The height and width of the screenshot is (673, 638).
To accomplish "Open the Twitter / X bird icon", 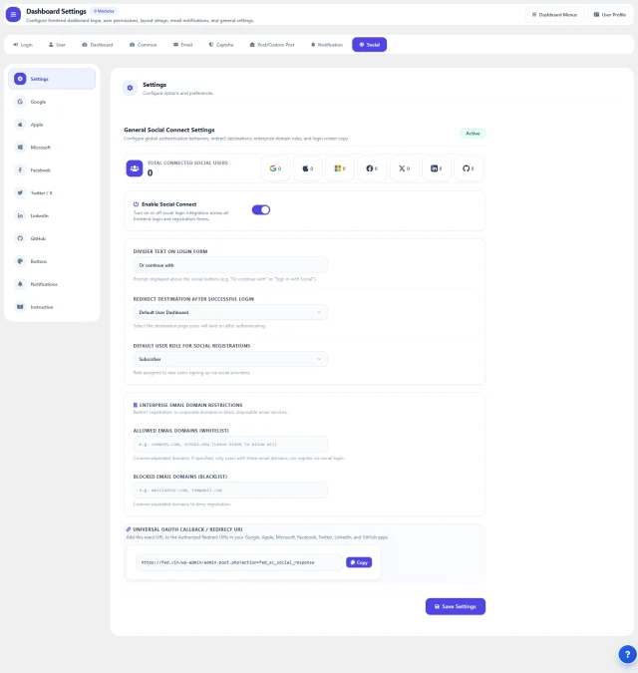I will coord(20,192).
